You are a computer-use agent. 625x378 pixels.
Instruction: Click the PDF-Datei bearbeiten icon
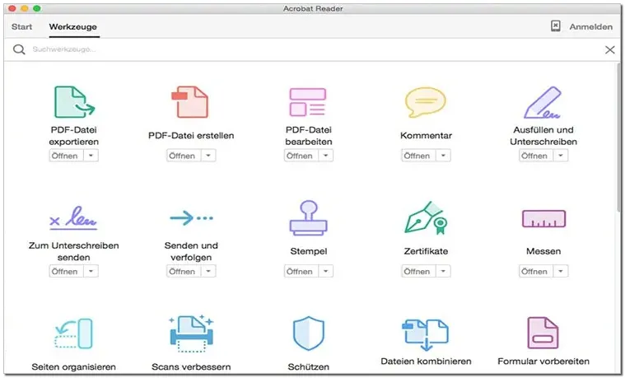point(308,102)
